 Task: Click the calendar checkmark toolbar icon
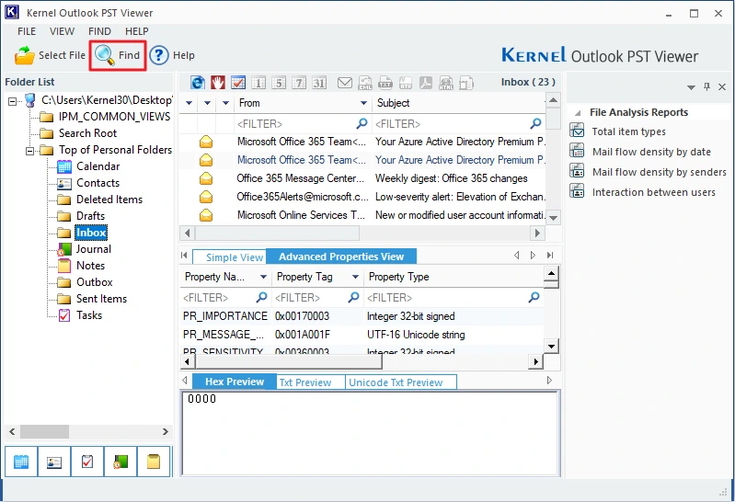pos(238,83)
